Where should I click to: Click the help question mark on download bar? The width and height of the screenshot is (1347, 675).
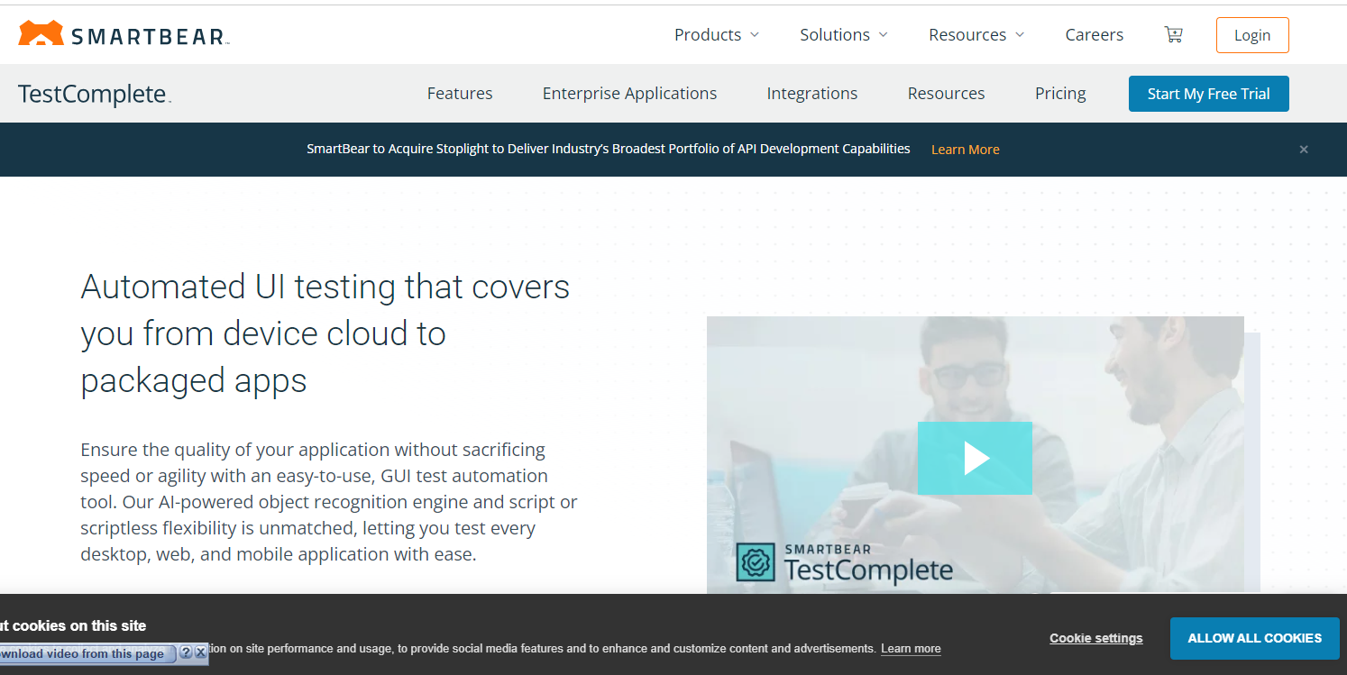186,652
